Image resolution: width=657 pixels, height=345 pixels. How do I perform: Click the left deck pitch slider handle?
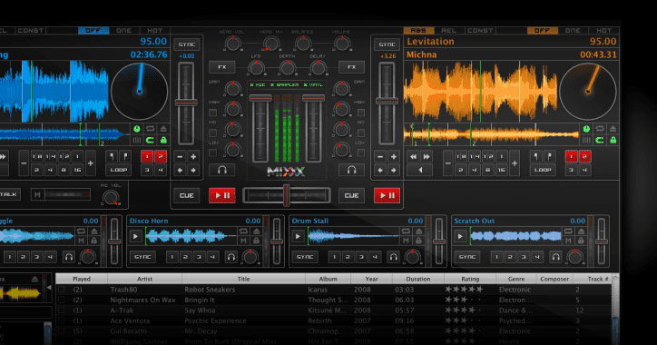click(x=186, y=103)
